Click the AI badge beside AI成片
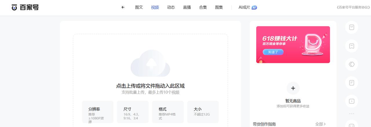371x127 pixels. pos(254,8)
